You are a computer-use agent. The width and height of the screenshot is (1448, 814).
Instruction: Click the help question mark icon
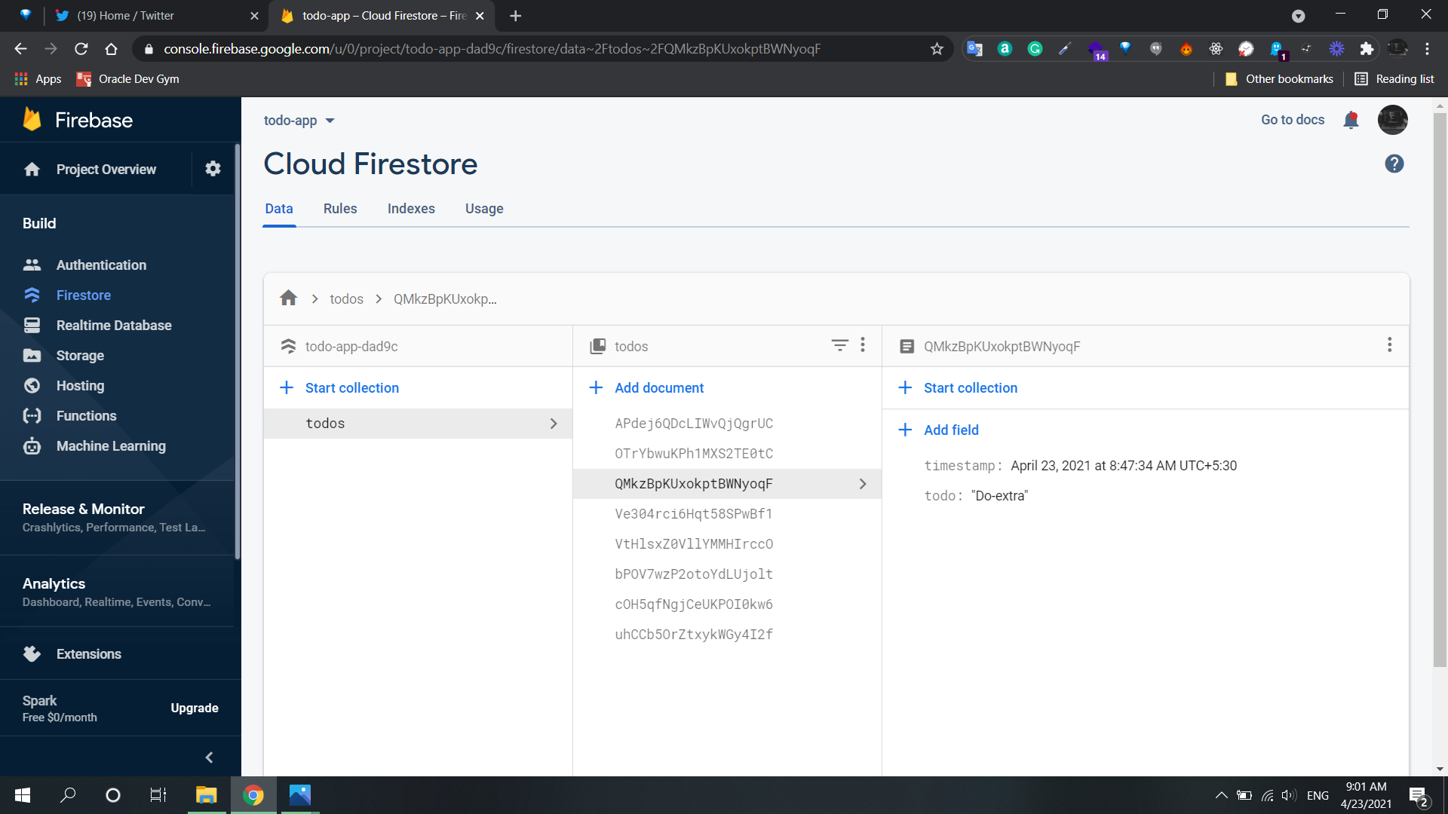[1394, 164]
